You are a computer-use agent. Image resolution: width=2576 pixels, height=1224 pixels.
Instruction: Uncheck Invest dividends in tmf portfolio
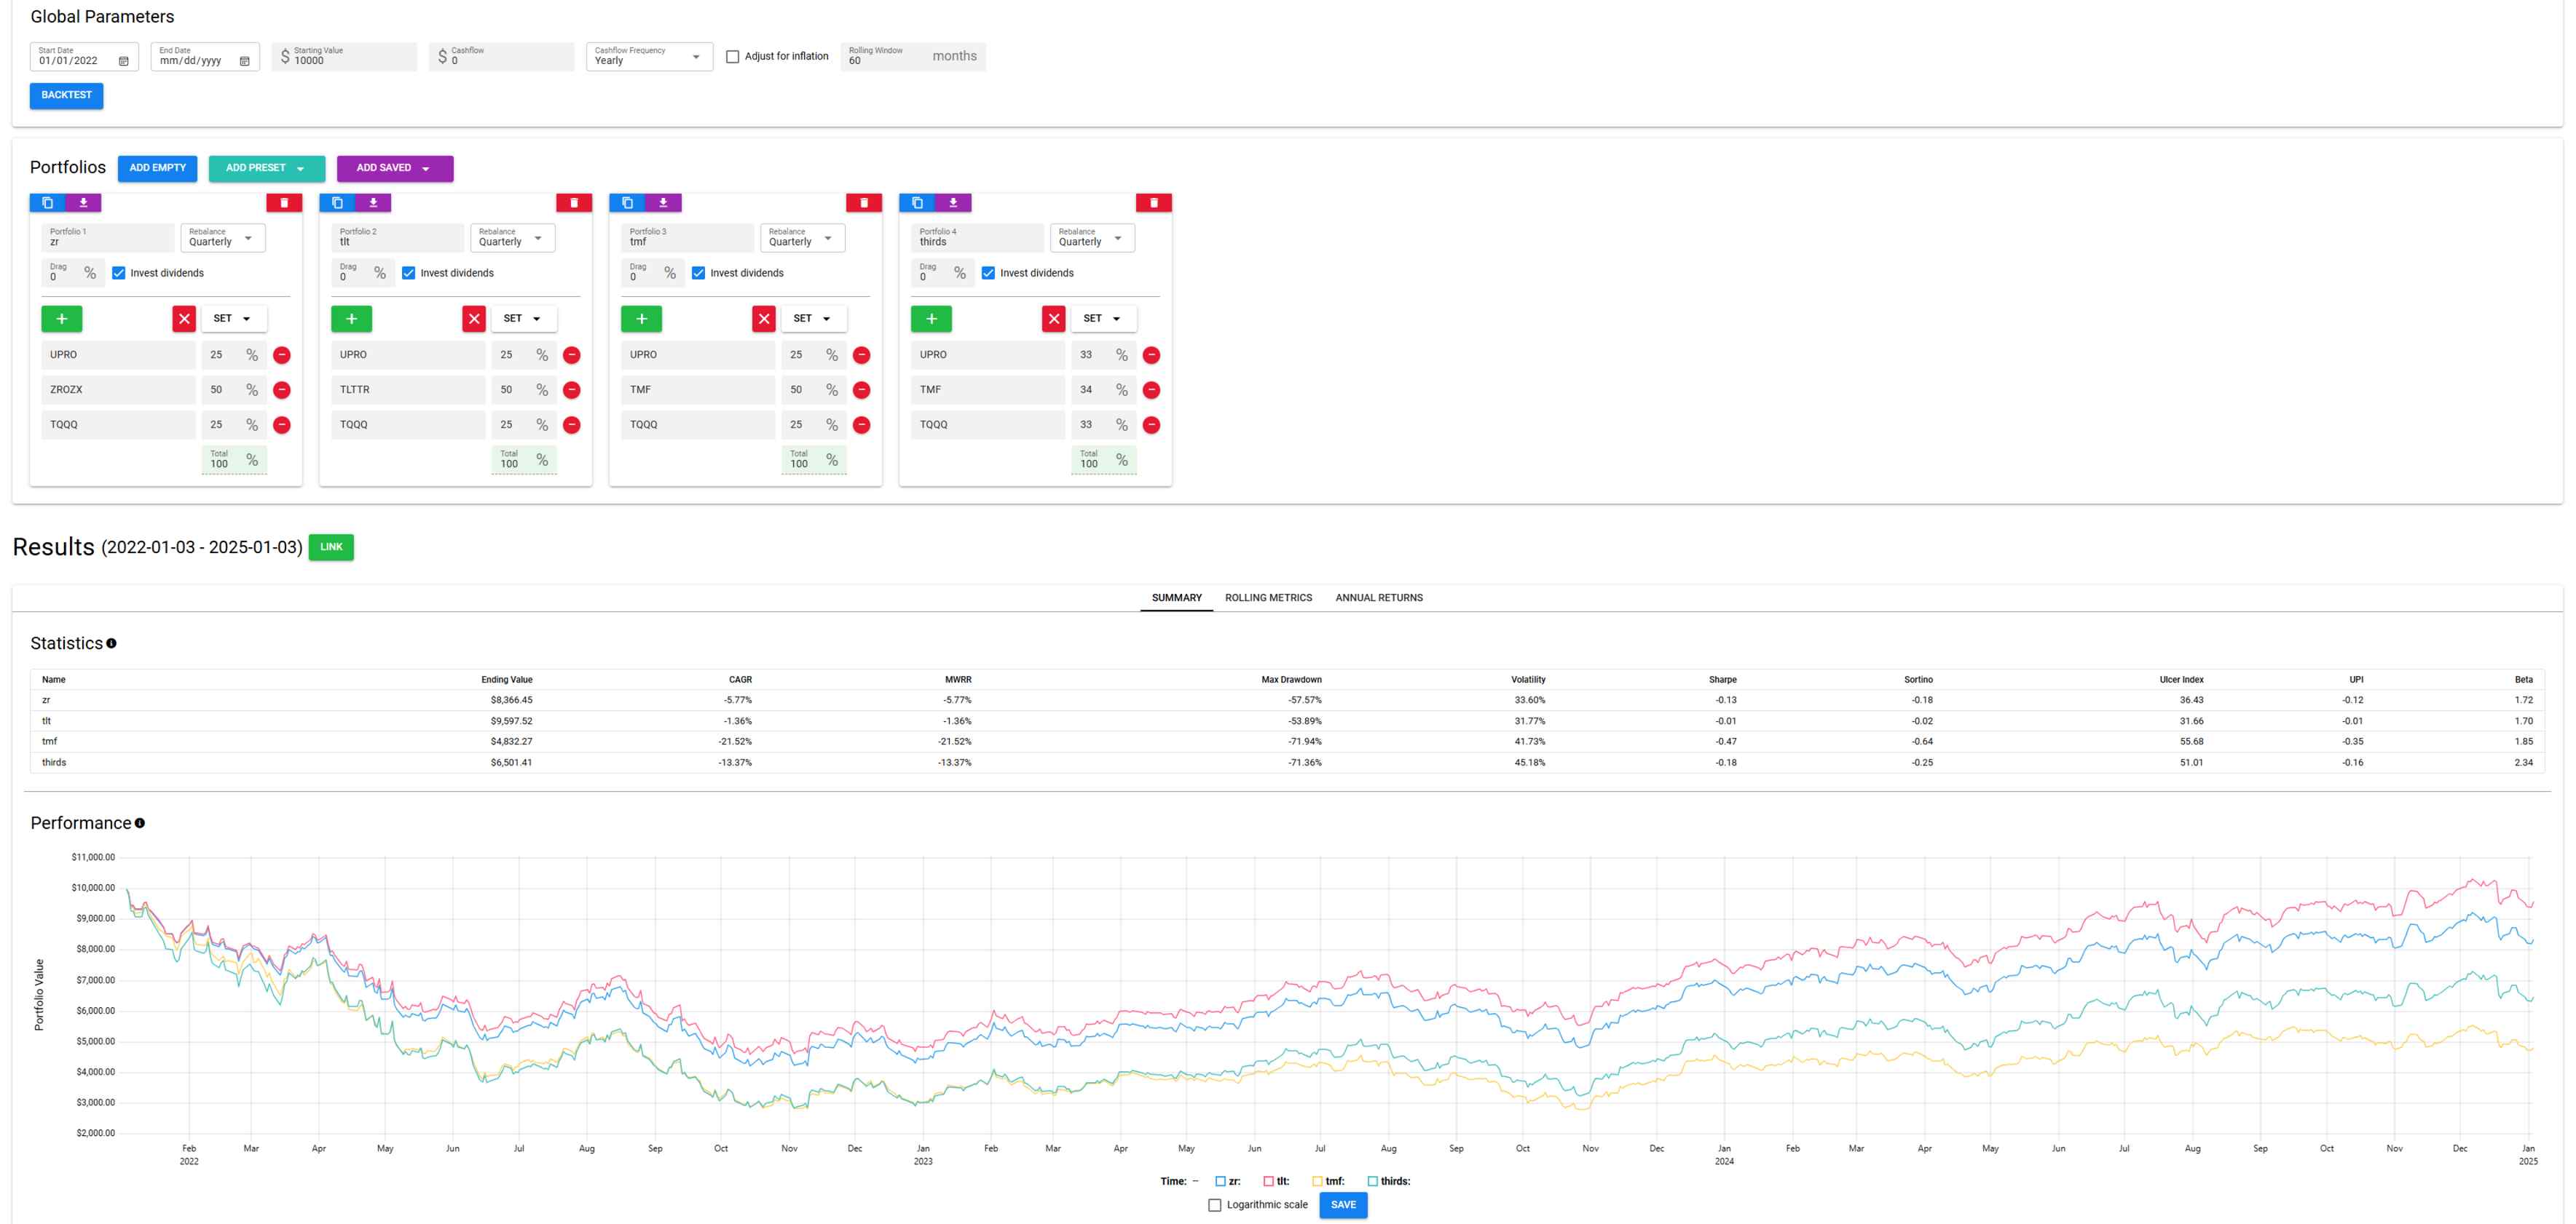pyautogui.click(x=698, y=273)
